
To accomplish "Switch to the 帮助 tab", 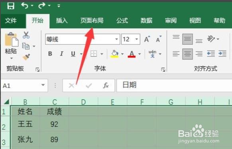I will point(219,20).
